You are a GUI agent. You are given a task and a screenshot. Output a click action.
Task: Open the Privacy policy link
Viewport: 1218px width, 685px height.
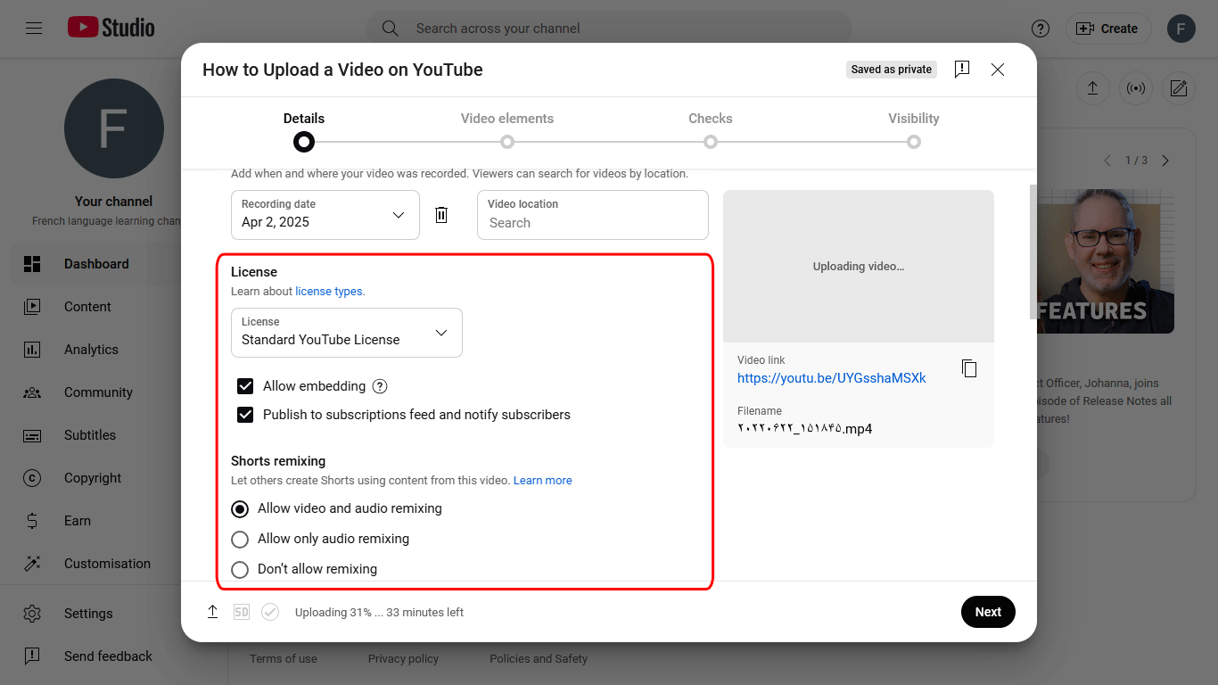tap(403, 659)
